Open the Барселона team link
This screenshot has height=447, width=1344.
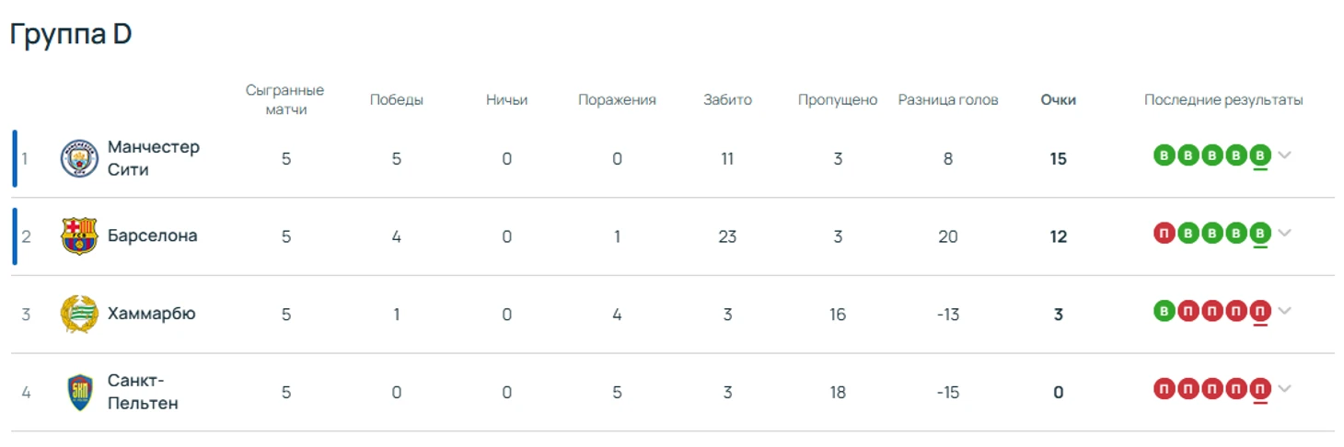153,236
